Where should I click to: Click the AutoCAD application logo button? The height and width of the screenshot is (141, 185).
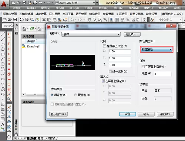[4, 4]
